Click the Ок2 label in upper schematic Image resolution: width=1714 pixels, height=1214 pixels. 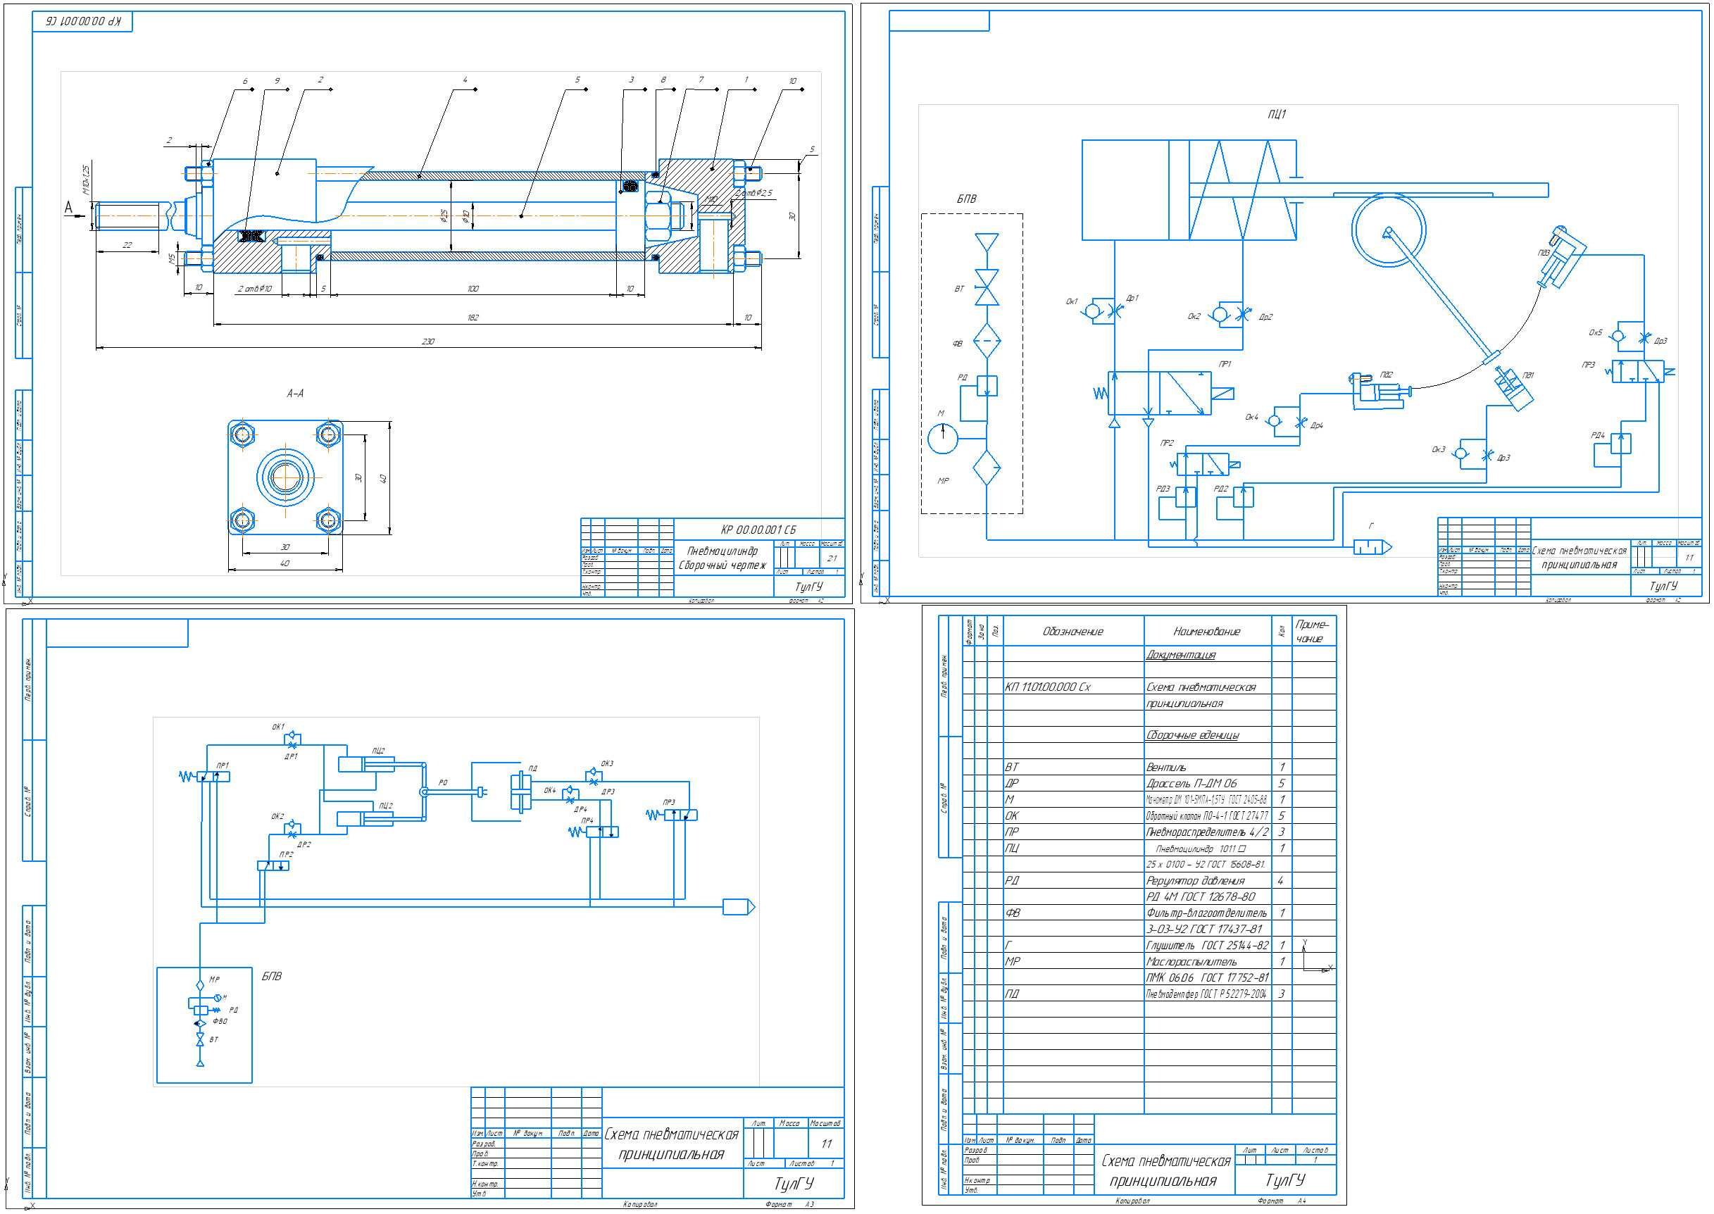(1194, 316)
